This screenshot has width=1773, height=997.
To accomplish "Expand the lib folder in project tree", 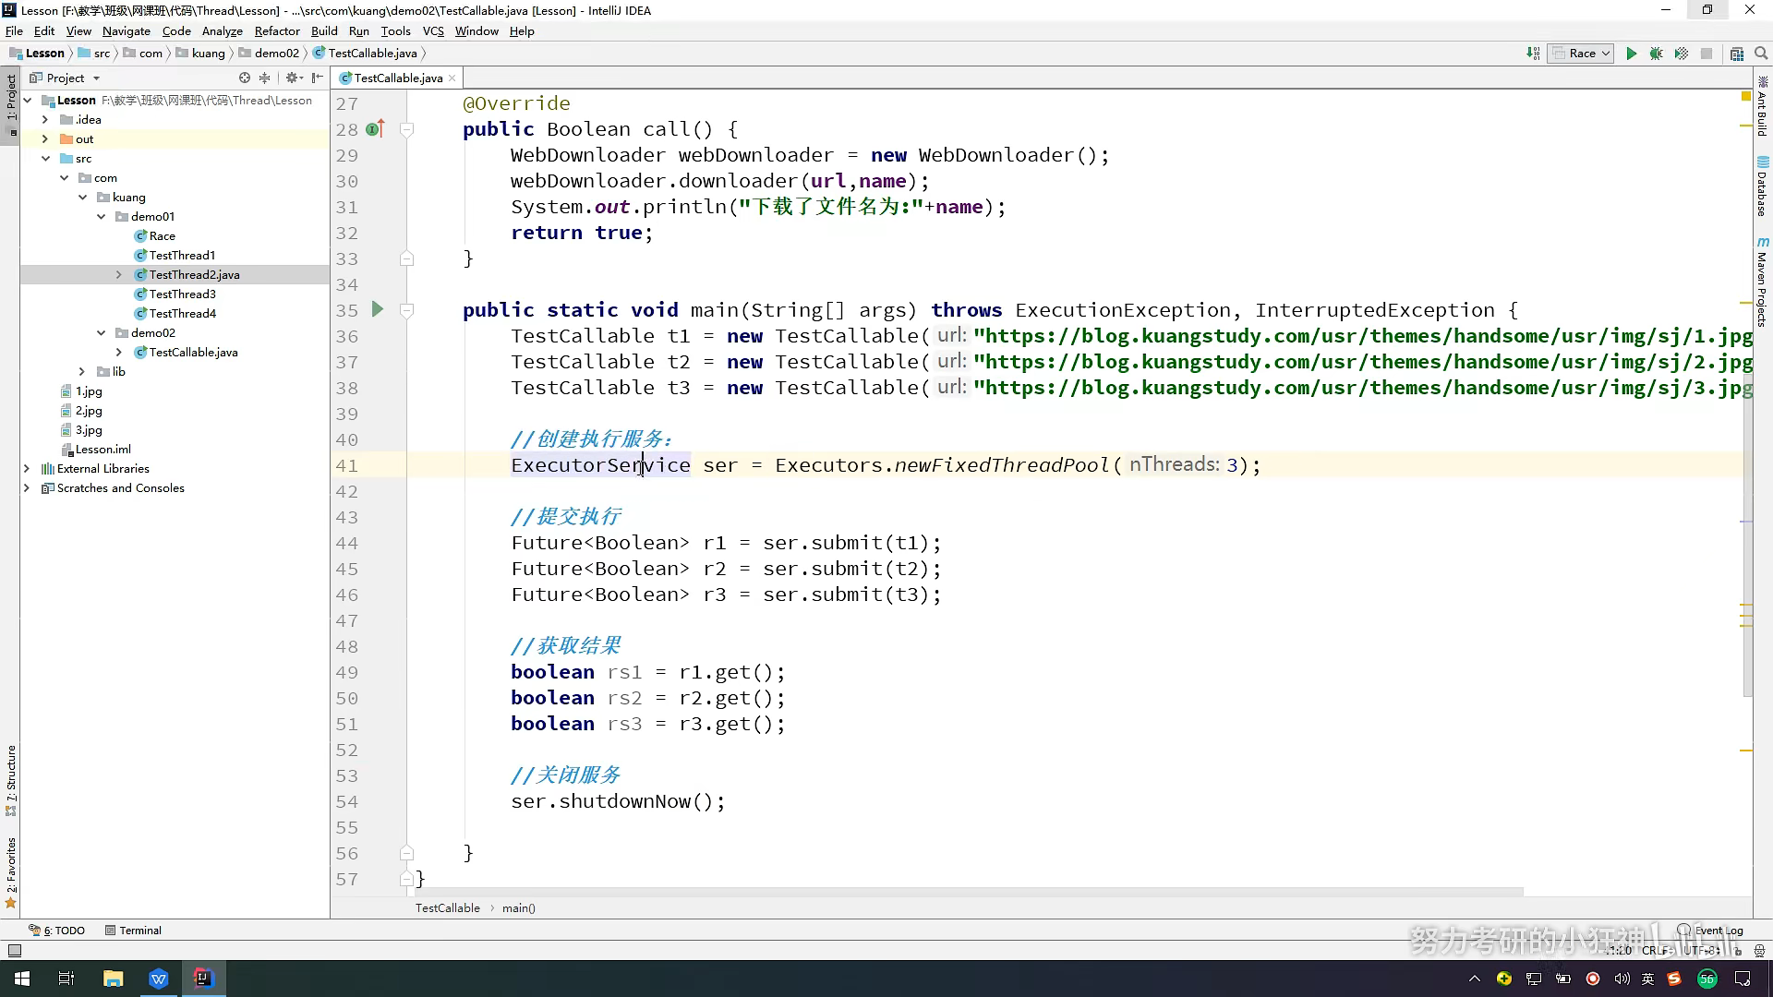I will pos(82,372).
